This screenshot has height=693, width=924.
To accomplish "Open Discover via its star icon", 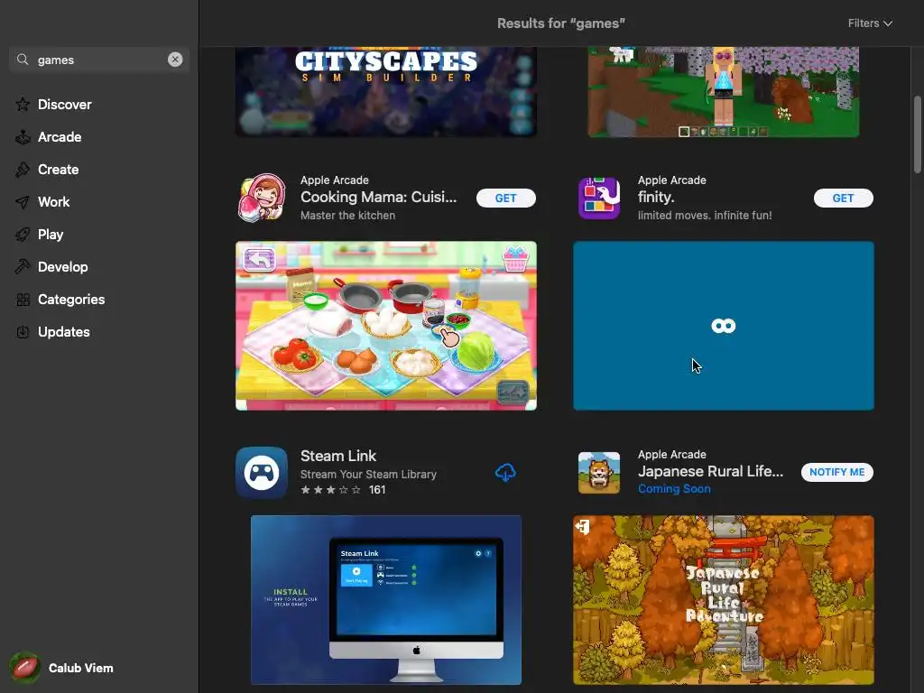I will tap(23, 105).
